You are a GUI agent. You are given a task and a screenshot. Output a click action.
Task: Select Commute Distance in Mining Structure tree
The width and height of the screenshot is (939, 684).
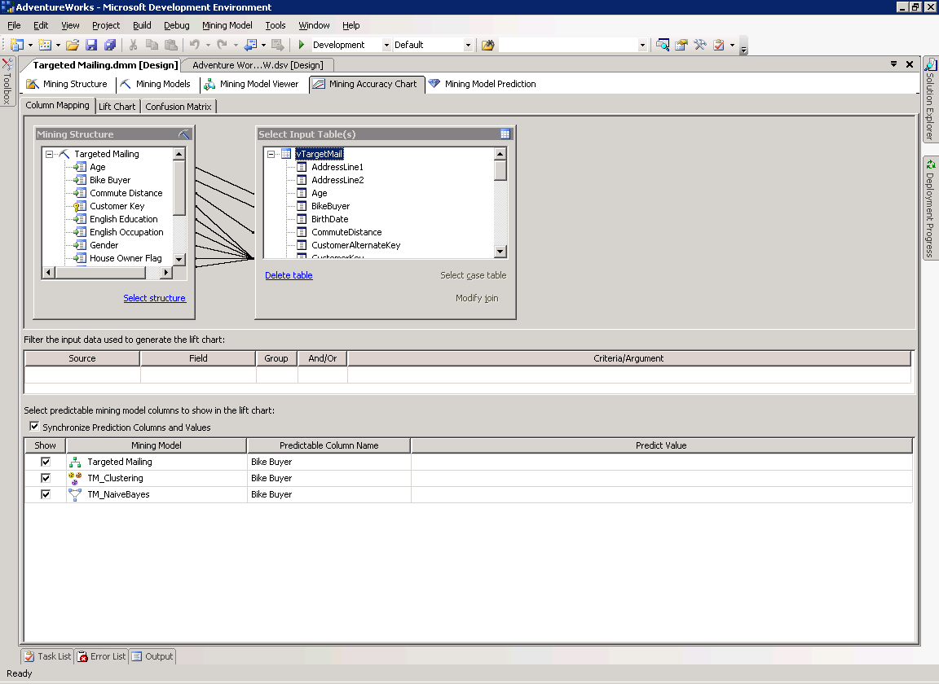click(x=126, y=193)
